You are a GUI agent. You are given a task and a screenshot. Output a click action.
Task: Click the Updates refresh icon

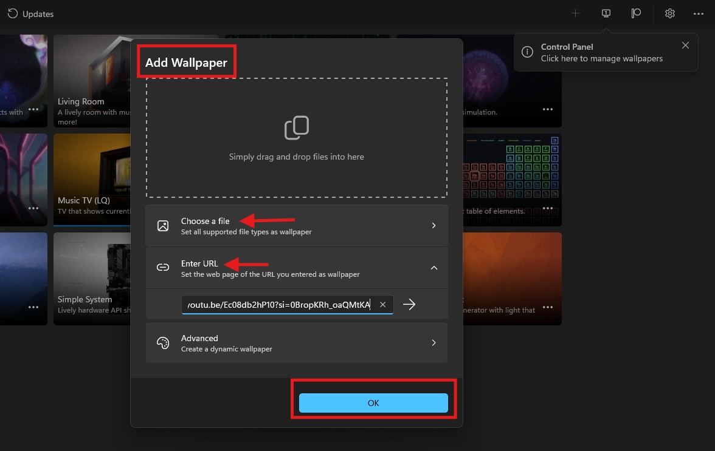tap(12, 13)
